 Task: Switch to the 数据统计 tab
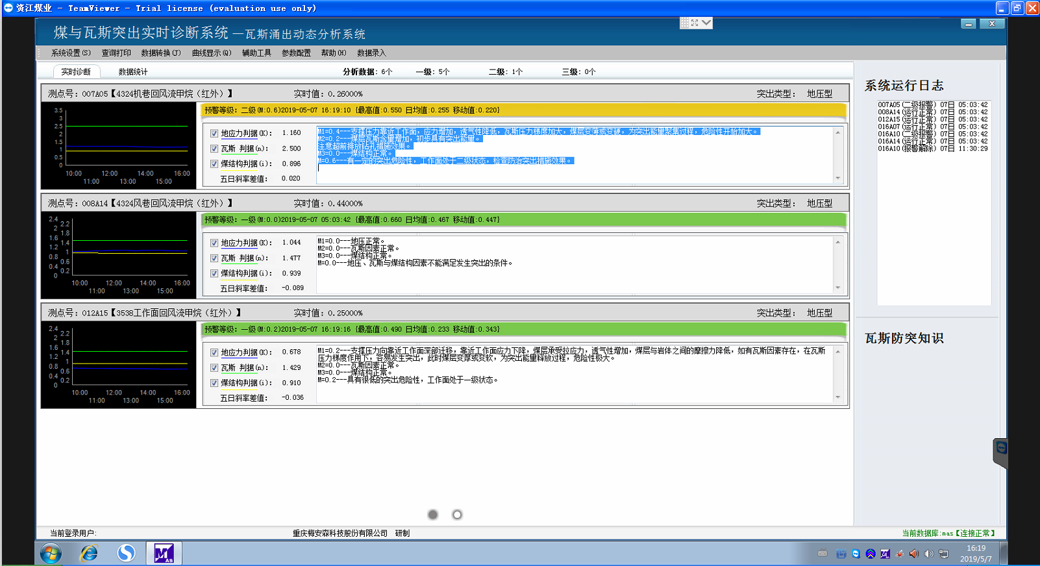tap(133, 72)
